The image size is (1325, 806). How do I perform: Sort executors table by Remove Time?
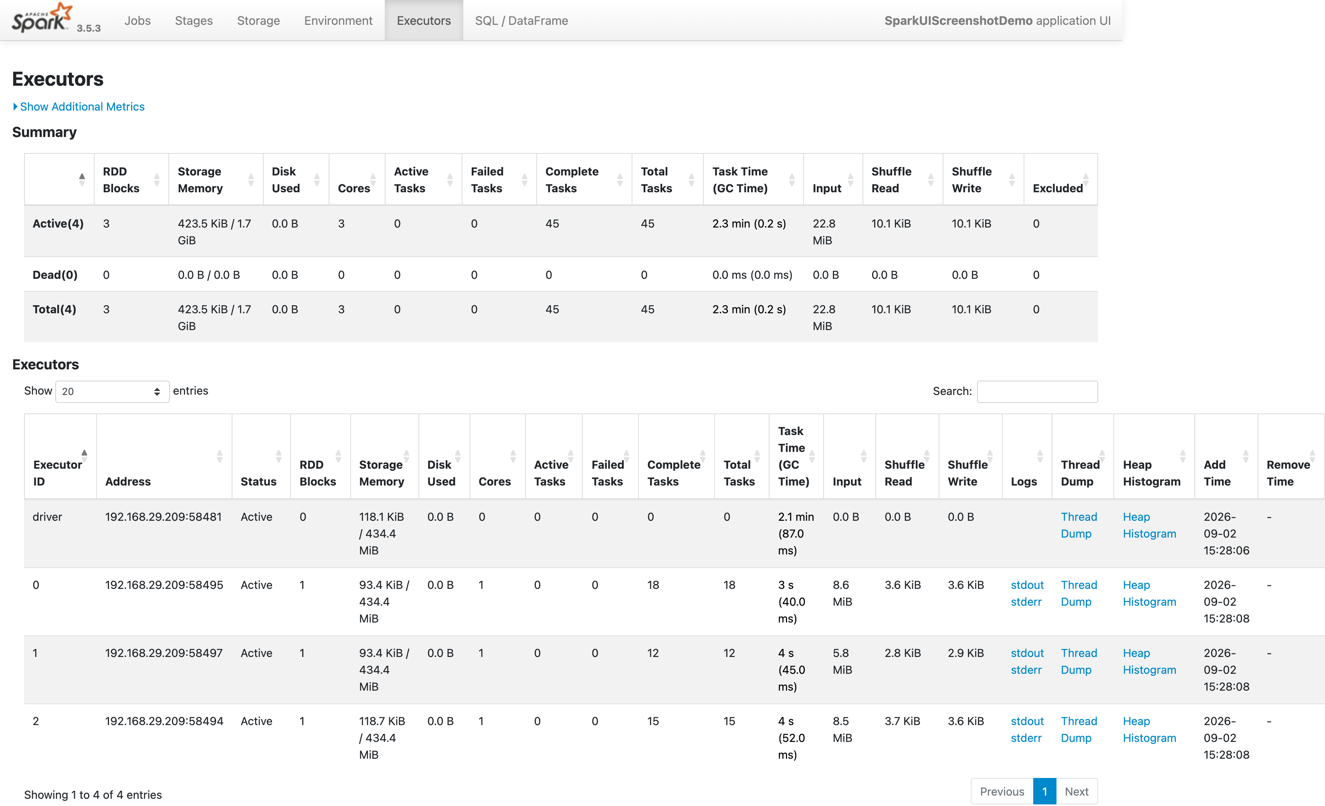tap(1291, 457)
